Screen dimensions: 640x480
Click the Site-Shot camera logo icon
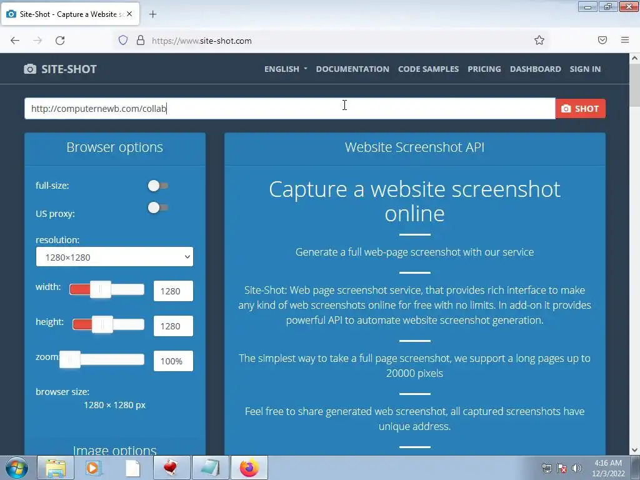pyautogui.click(x=30, y=69)
